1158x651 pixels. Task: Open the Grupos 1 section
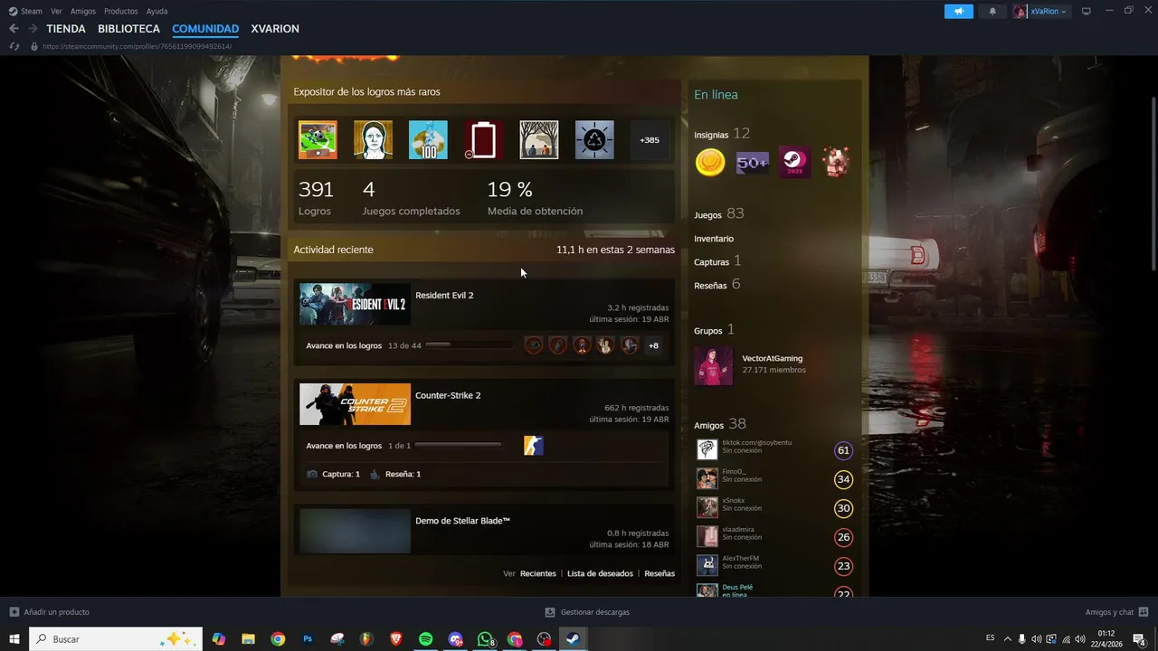(x=714, y=330)
